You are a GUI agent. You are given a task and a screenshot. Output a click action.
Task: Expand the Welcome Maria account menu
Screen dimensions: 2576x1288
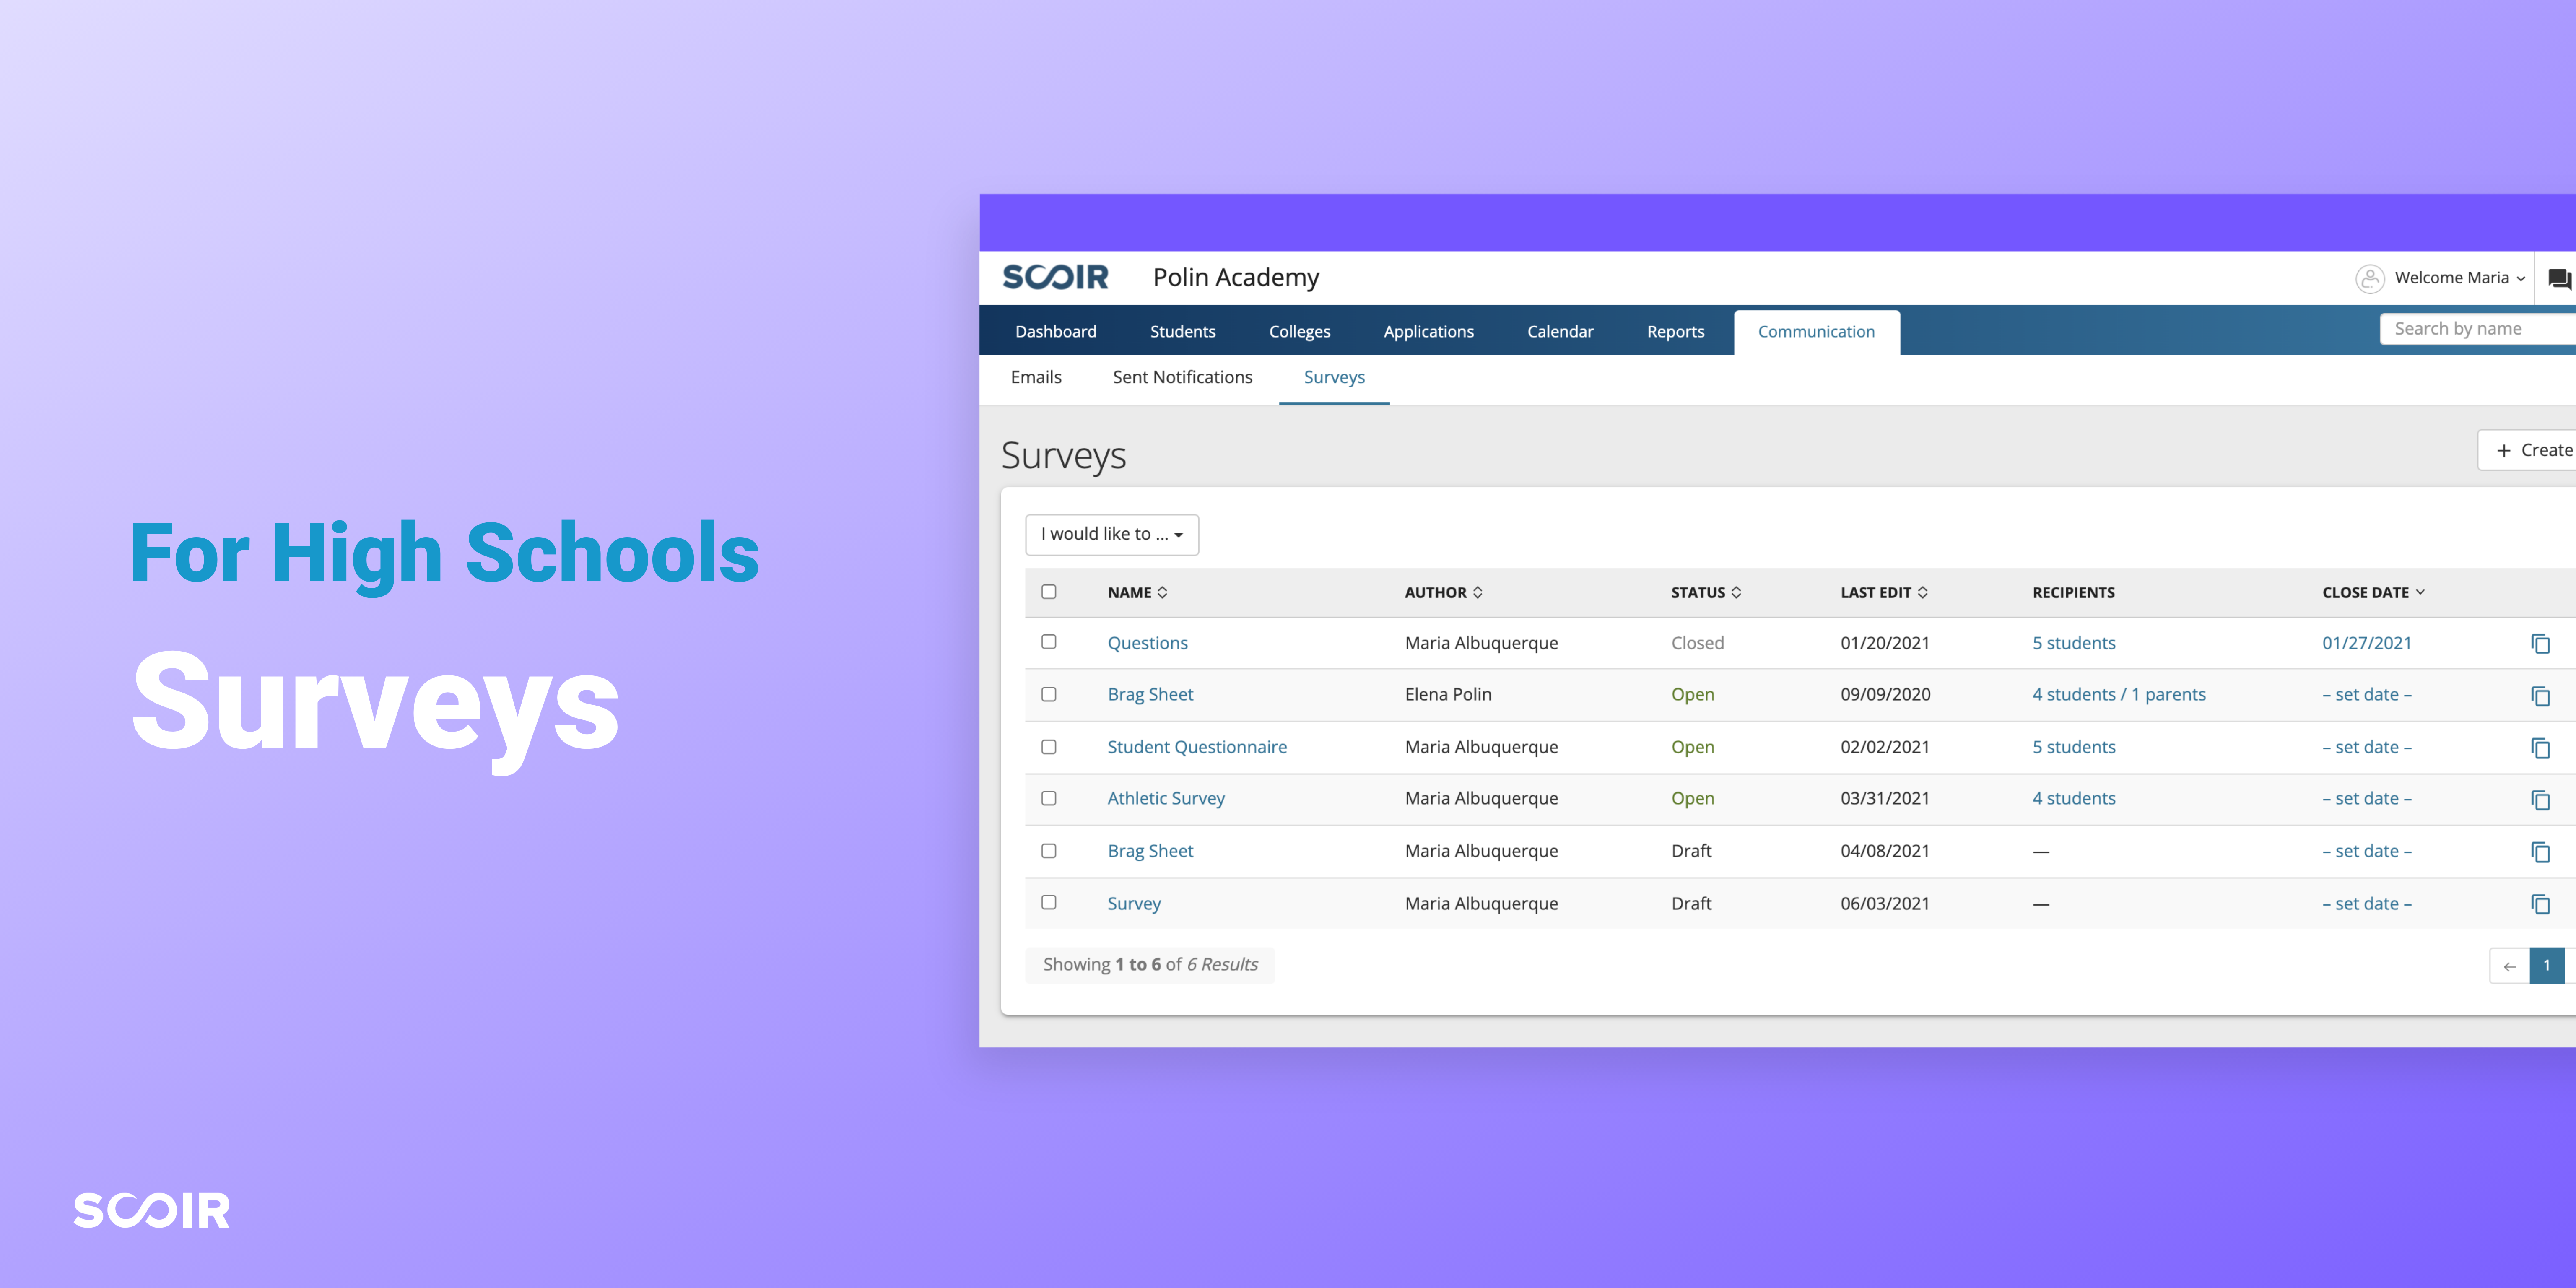pos(2459,278)
